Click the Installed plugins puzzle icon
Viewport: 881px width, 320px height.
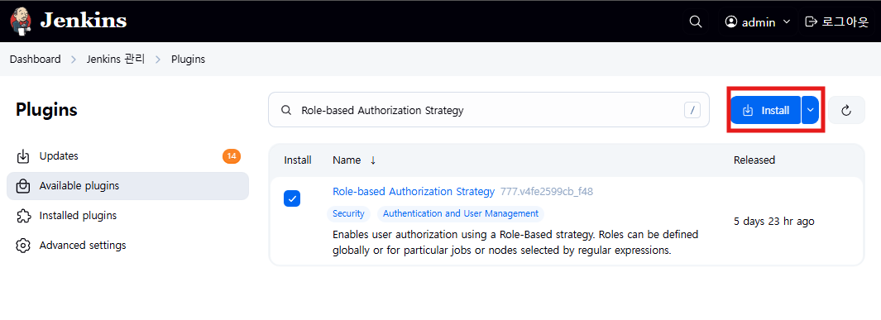point(23,216)
